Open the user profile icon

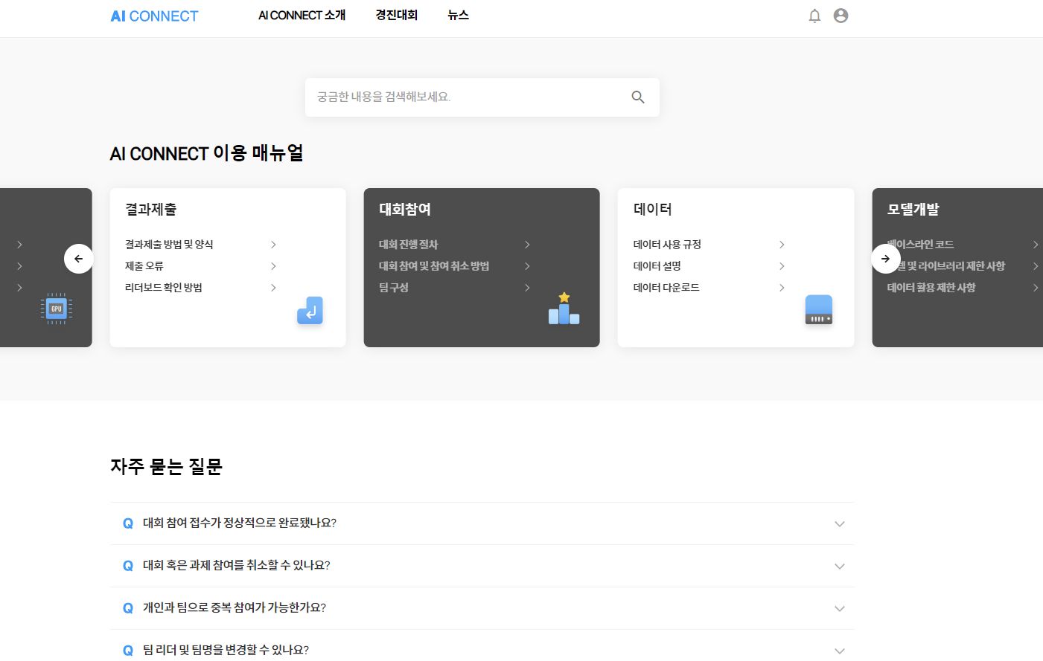(841, 16)
